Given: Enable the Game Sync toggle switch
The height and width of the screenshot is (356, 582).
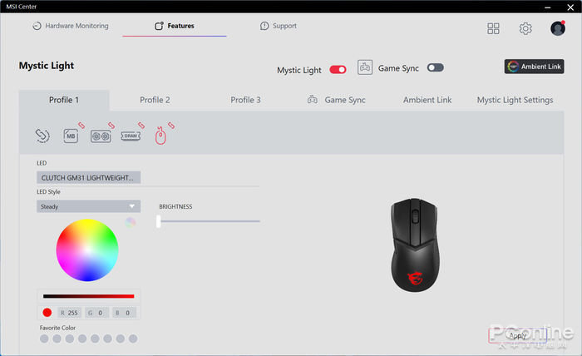Looking at the screenshot, I should coord(435,67).
